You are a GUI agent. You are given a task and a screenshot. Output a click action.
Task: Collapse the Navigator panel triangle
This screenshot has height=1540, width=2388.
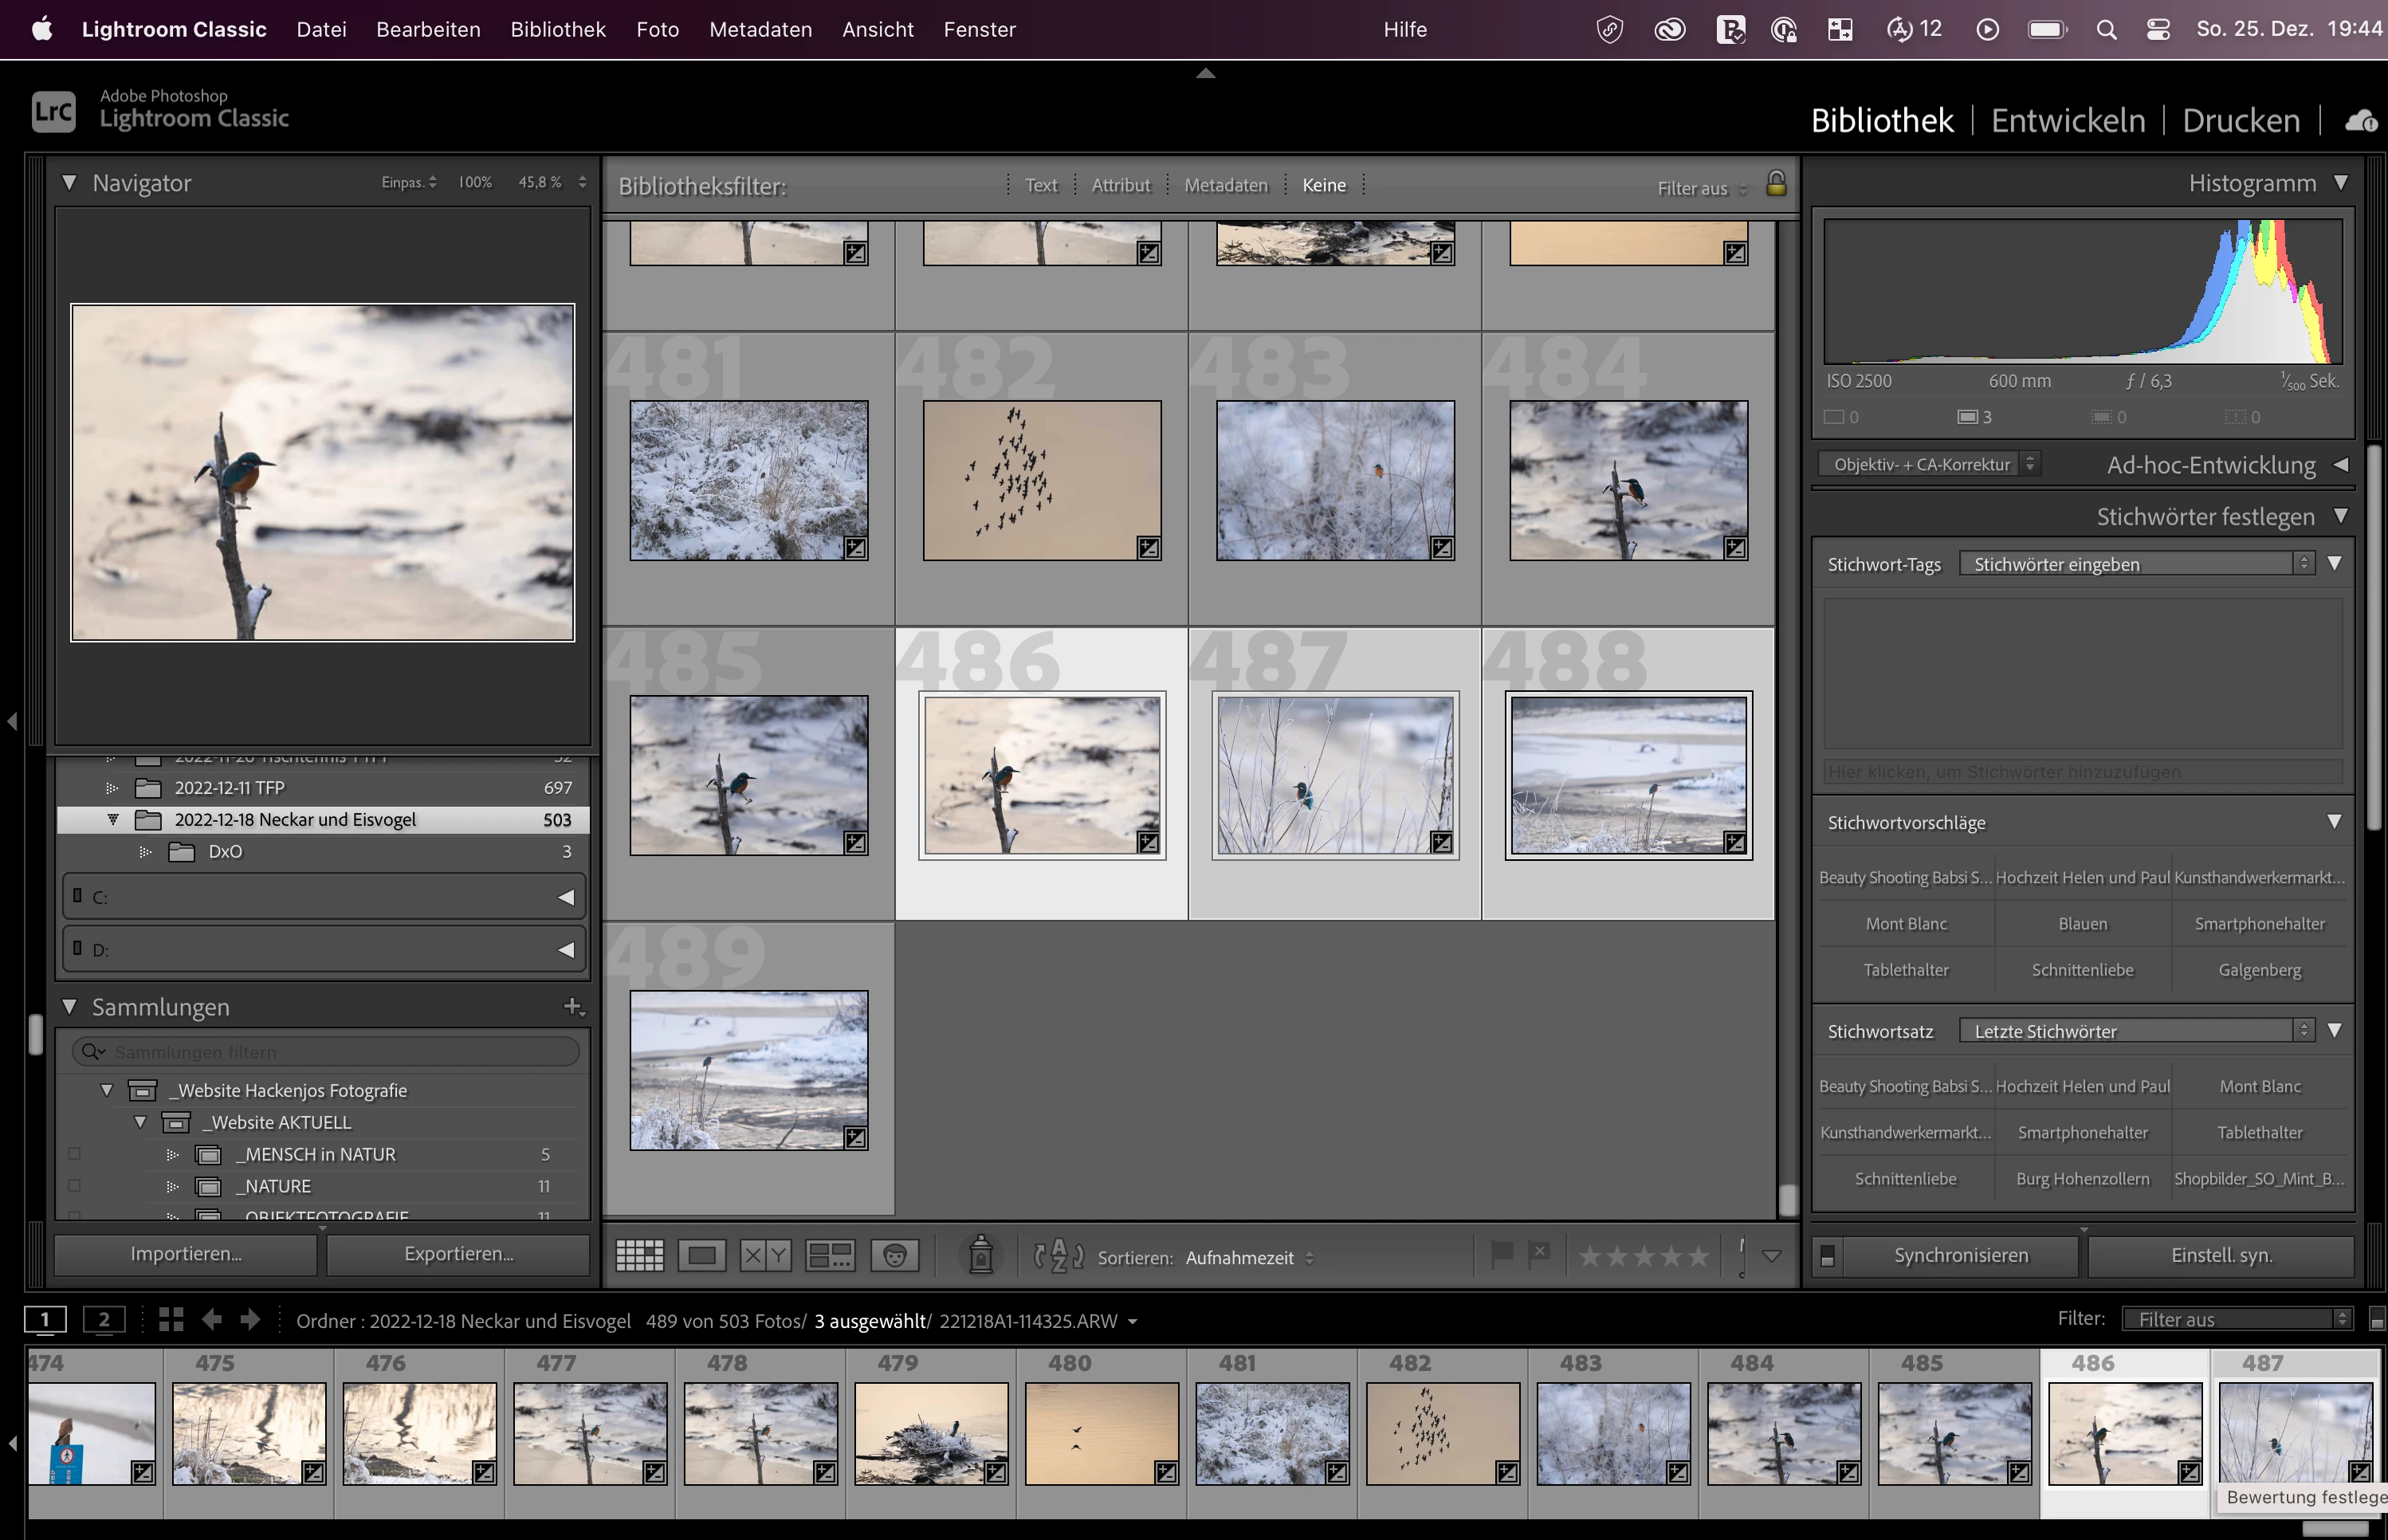point(69,183)
